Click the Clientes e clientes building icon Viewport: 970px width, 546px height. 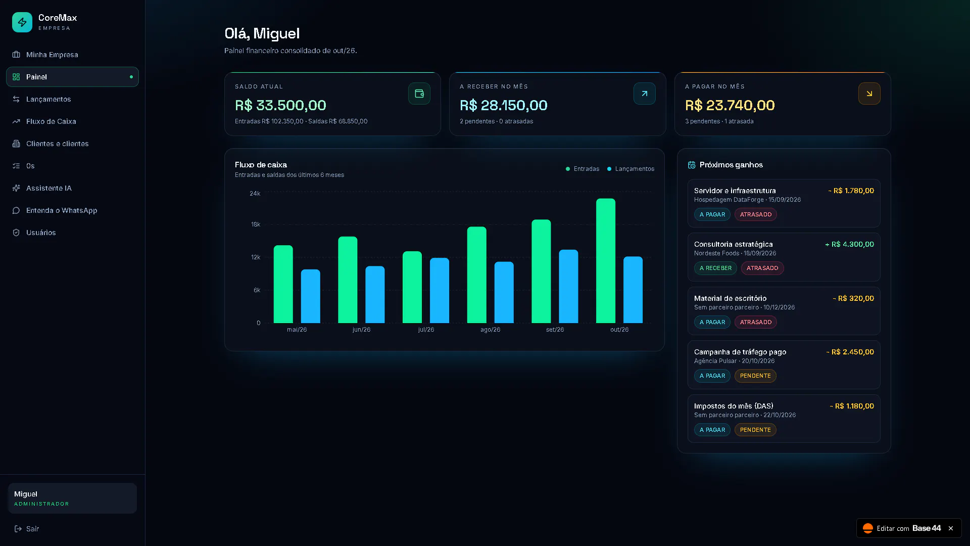point(16,144)
